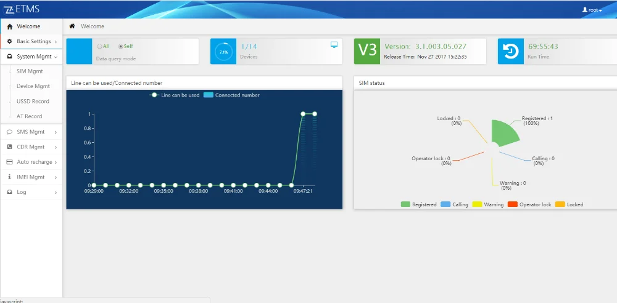
Task: Select the Self data query mode
Action: click(x=126, y=46)
